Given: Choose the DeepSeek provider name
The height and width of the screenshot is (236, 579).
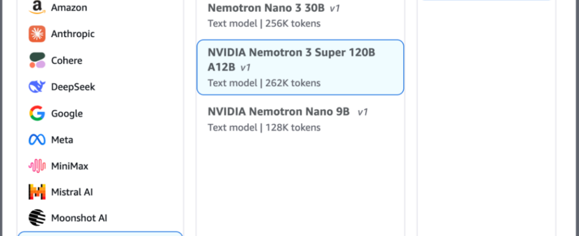Looking at the screenshot, I should coord(73,87).
